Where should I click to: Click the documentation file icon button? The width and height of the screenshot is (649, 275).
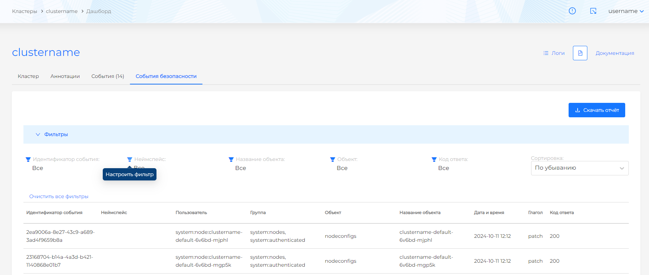pyautogui.click(x=580, y=53)
